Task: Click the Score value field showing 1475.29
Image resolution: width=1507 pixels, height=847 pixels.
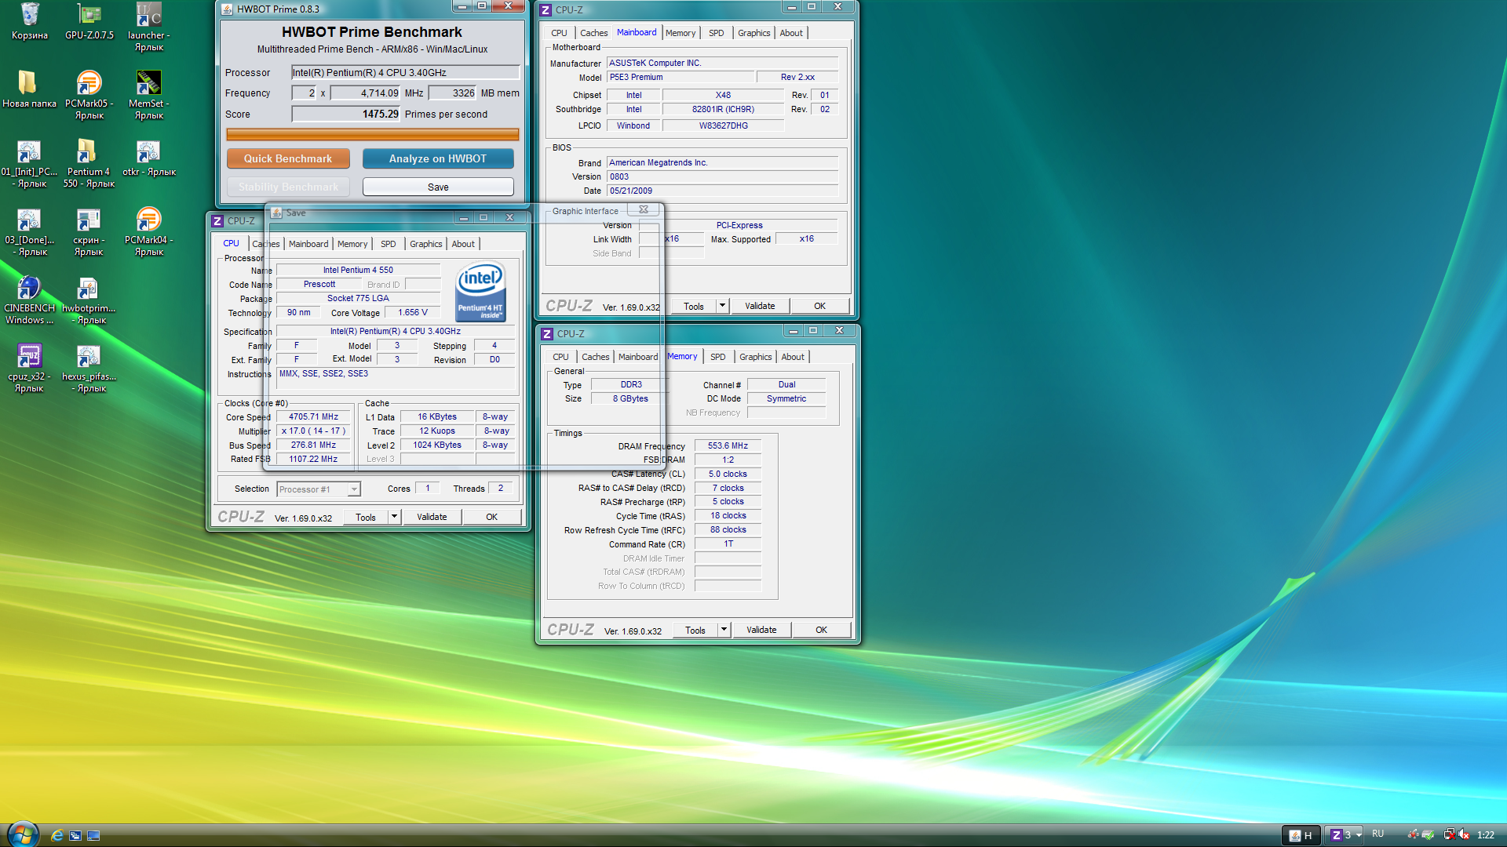Action: pyautogui.click(x=346, y=114)
